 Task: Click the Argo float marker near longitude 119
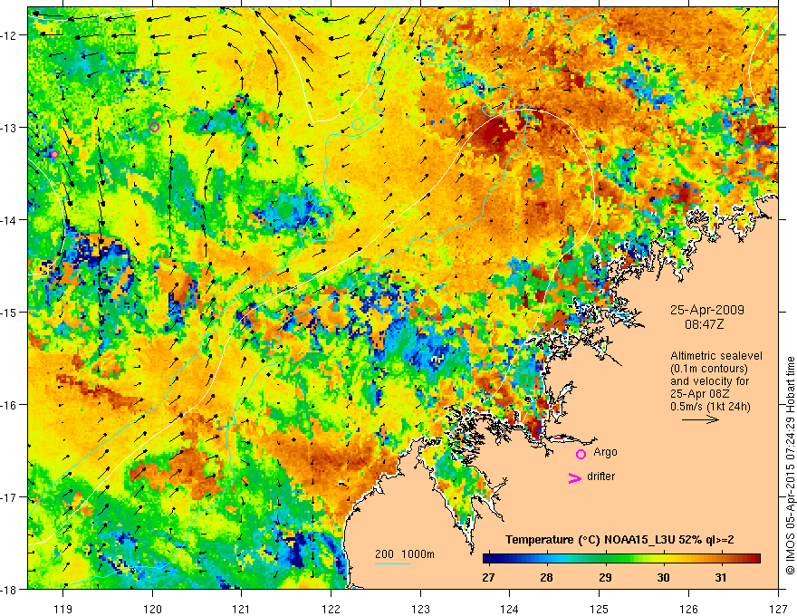click(x=54, y=155)
